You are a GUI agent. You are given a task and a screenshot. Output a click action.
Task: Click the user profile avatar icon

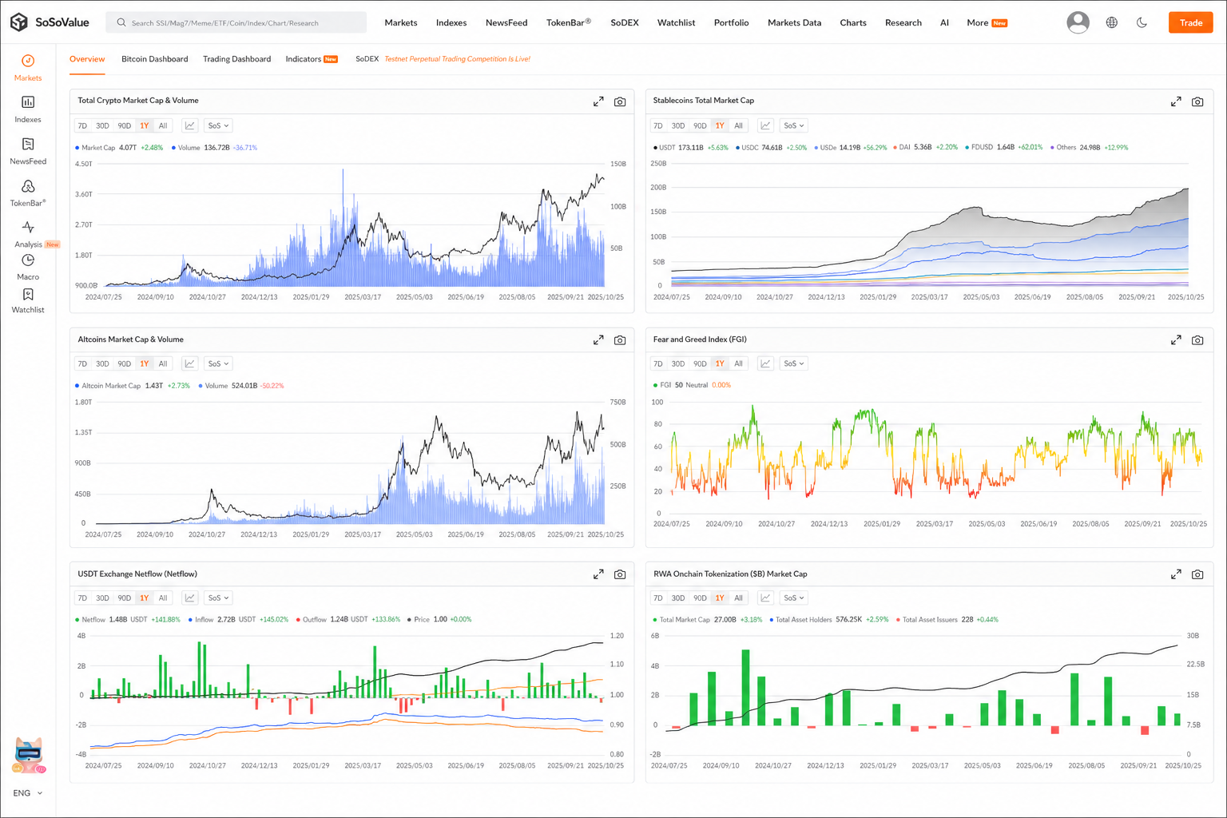[1078, 22]
